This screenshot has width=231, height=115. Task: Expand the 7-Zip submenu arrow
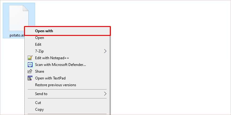click(105, 51)
